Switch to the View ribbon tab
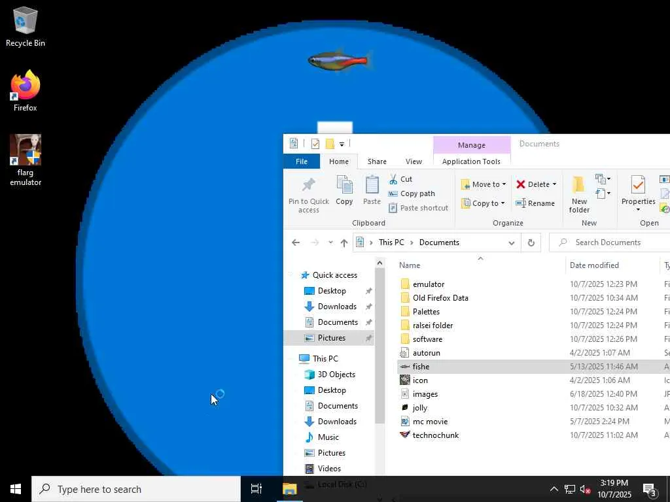 (x=414, y=161)
